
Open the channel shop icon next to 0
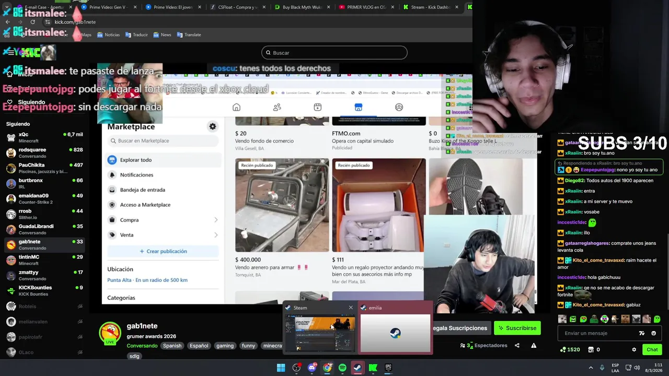[x=591, y=349]
